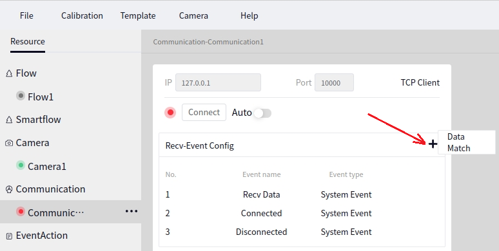Click System Event in Disconnected row

[346, 232]
